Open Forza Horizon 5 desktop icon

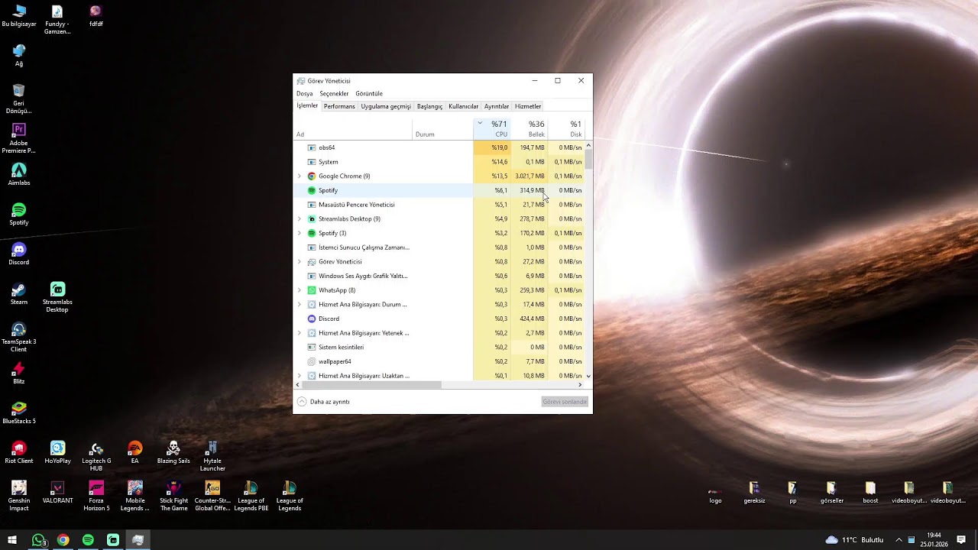pyautogui.click(x=96, y=496)
